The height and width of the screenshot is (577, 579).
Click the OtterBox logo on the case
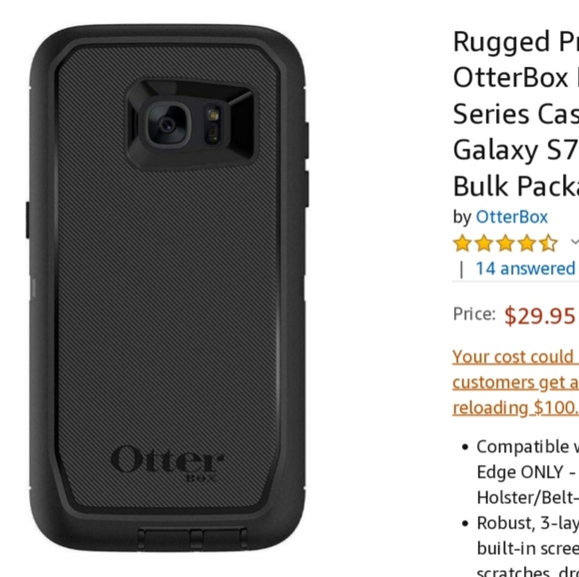(167, 463)
